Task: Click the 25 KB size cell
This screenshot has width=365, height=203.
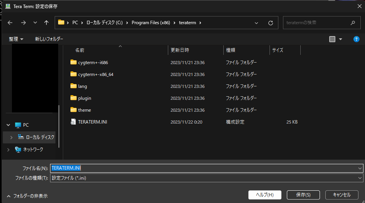Action: pos(292,122)
